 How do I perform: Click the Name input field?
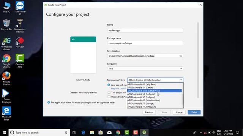tap(145, 30)
